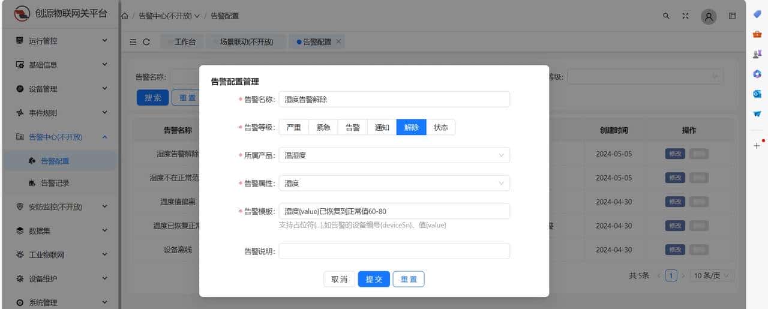
Task: Switch to the 场景联动 tab
Action: [246, 41]
